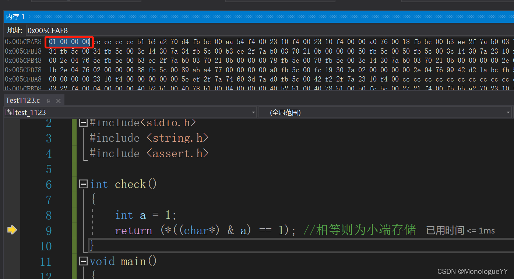Click the 'return' keyword on line 9
The image size is (514, 279).
coord(133,231)
